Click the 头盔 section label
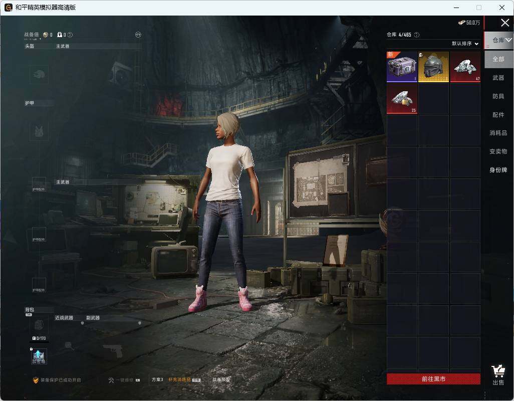 click(x=30, y=46)
